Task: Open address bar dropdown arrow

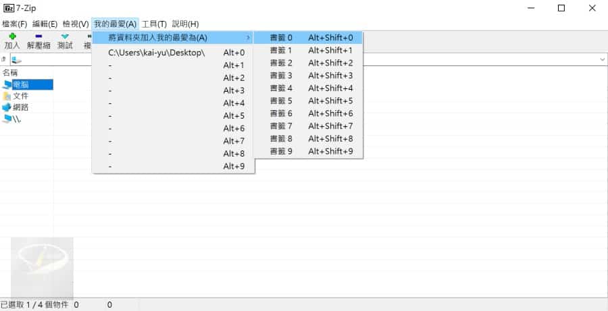Action: coord(603,59)
